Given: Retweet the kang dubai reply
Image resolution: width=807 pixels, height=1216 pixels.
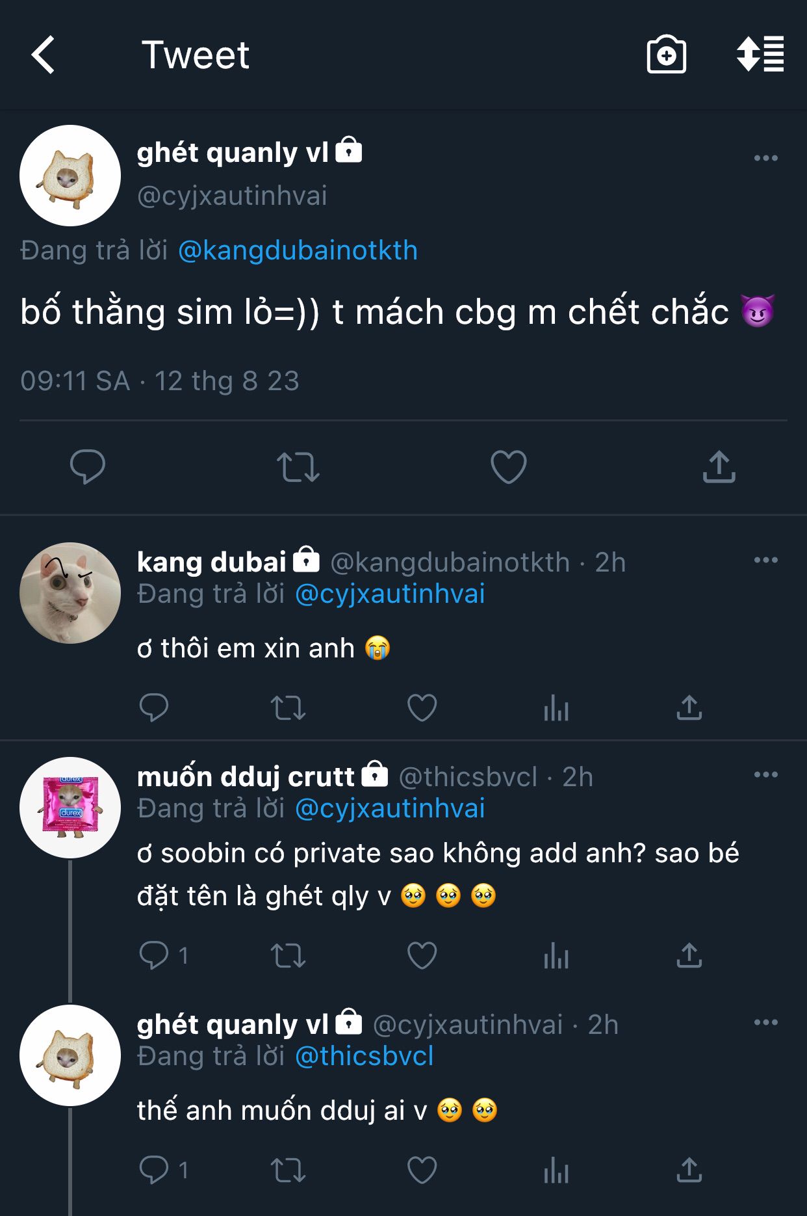Looking at the screenshot, I should click(288, 708).
